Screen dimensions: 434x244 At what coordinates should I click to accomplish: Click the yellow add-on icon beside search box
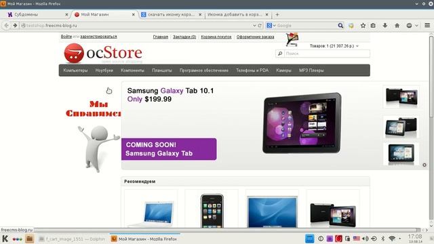click(x=351, y=26)
